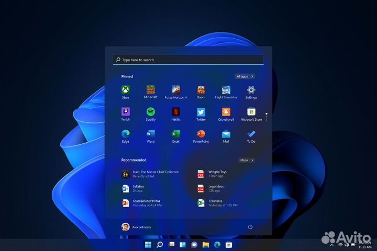Click the Windows Start button on taskbar
The width and height of the screenshot is (377, 251).
pos(148,245)
